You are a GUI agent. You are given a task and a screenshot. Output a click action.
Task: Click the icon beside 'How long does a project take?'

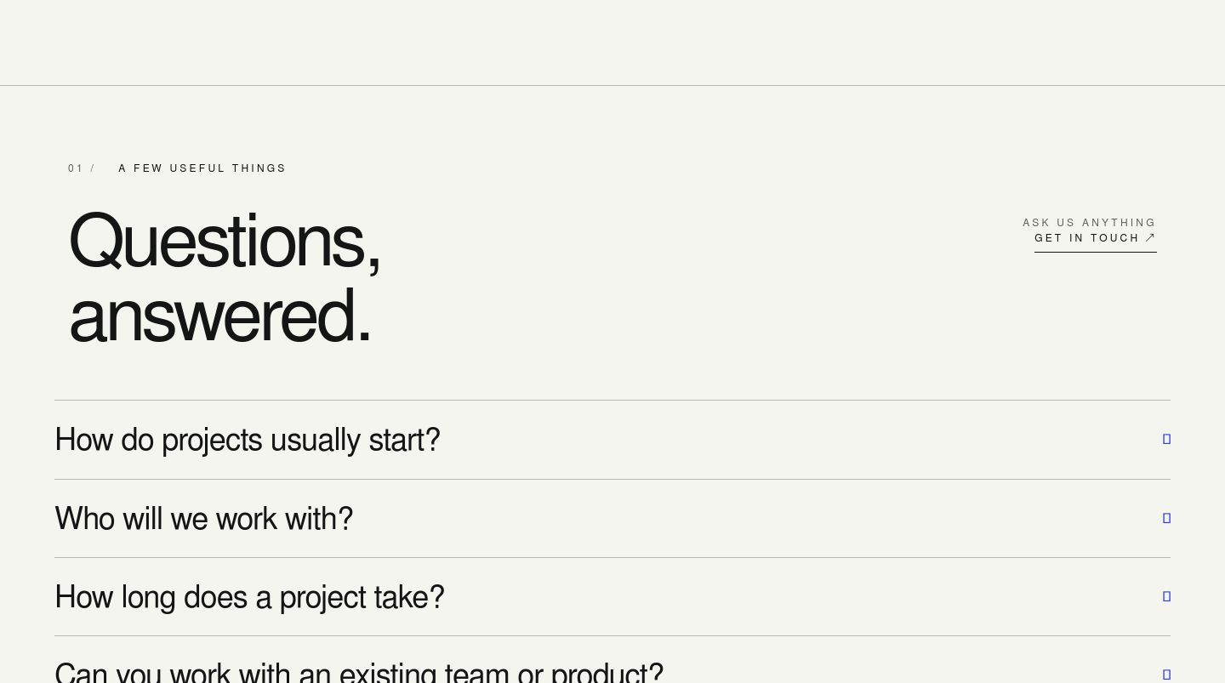click(x=1166, y=596)
